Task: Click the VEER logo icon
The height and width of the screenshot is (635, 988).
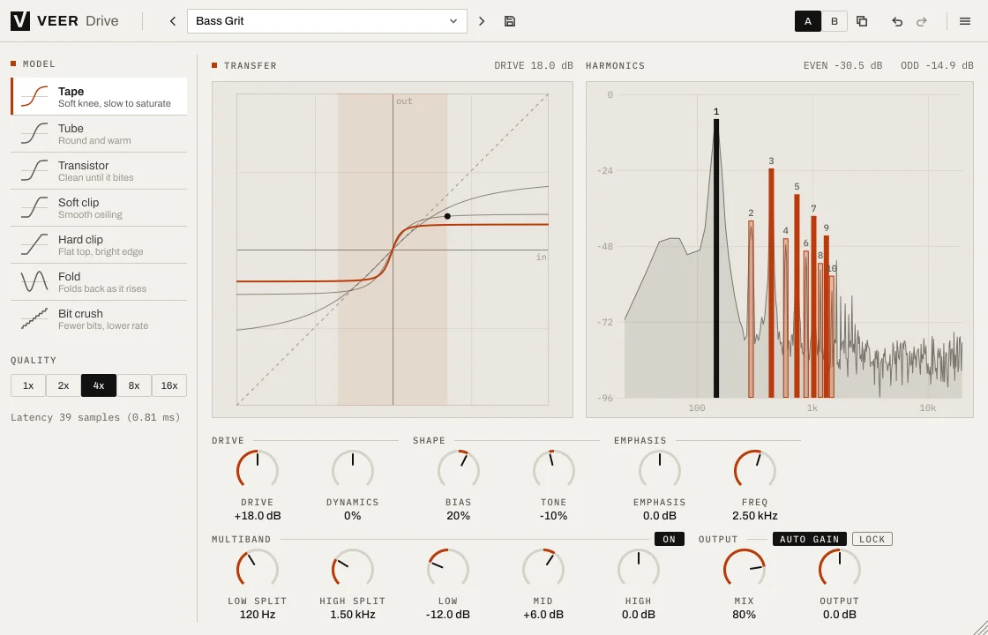Action: coord(20,21)
